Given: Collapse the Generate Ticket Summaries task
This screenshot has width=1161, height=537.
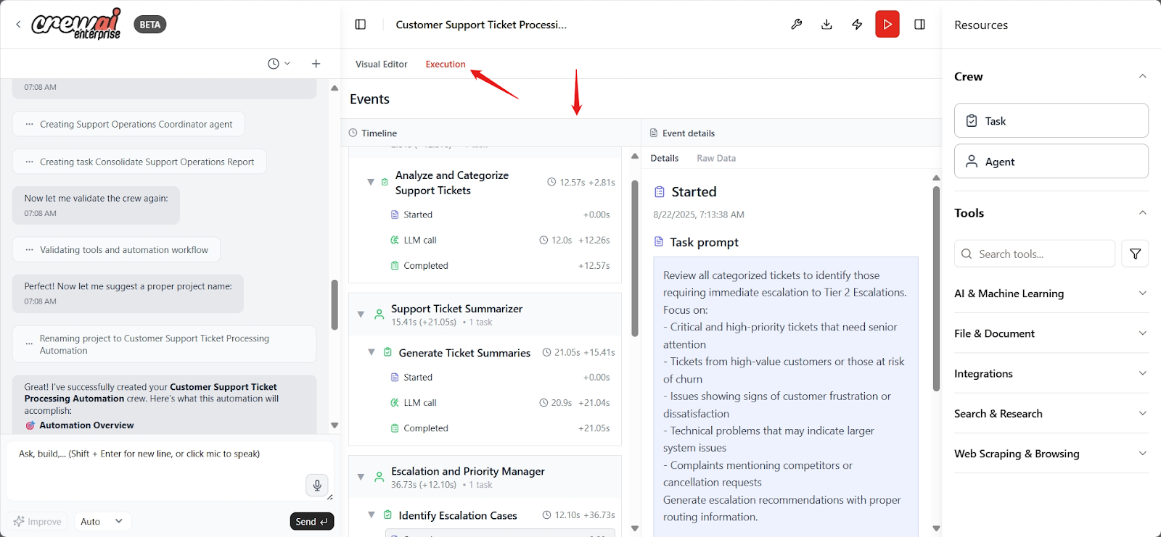Looking at the screenshot, I should [x=372, y=352].
